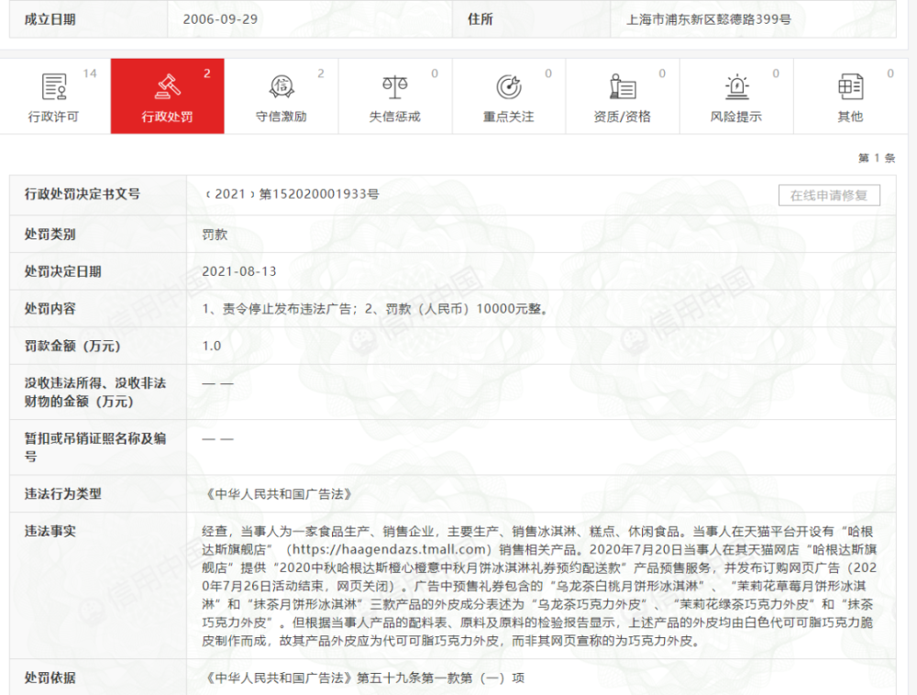
Task: Click the 重点关注 target icon
Action: (x=508, y=87)
